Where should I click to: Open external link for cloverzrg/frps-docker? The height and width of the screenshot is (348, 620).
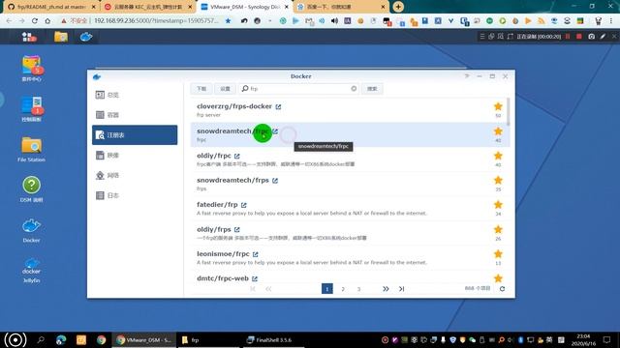pyautogui.click(x=278, y=107)
